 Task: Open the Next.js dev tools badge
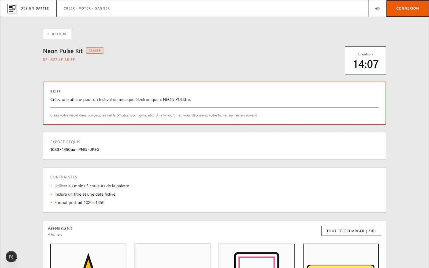(11, 257)
